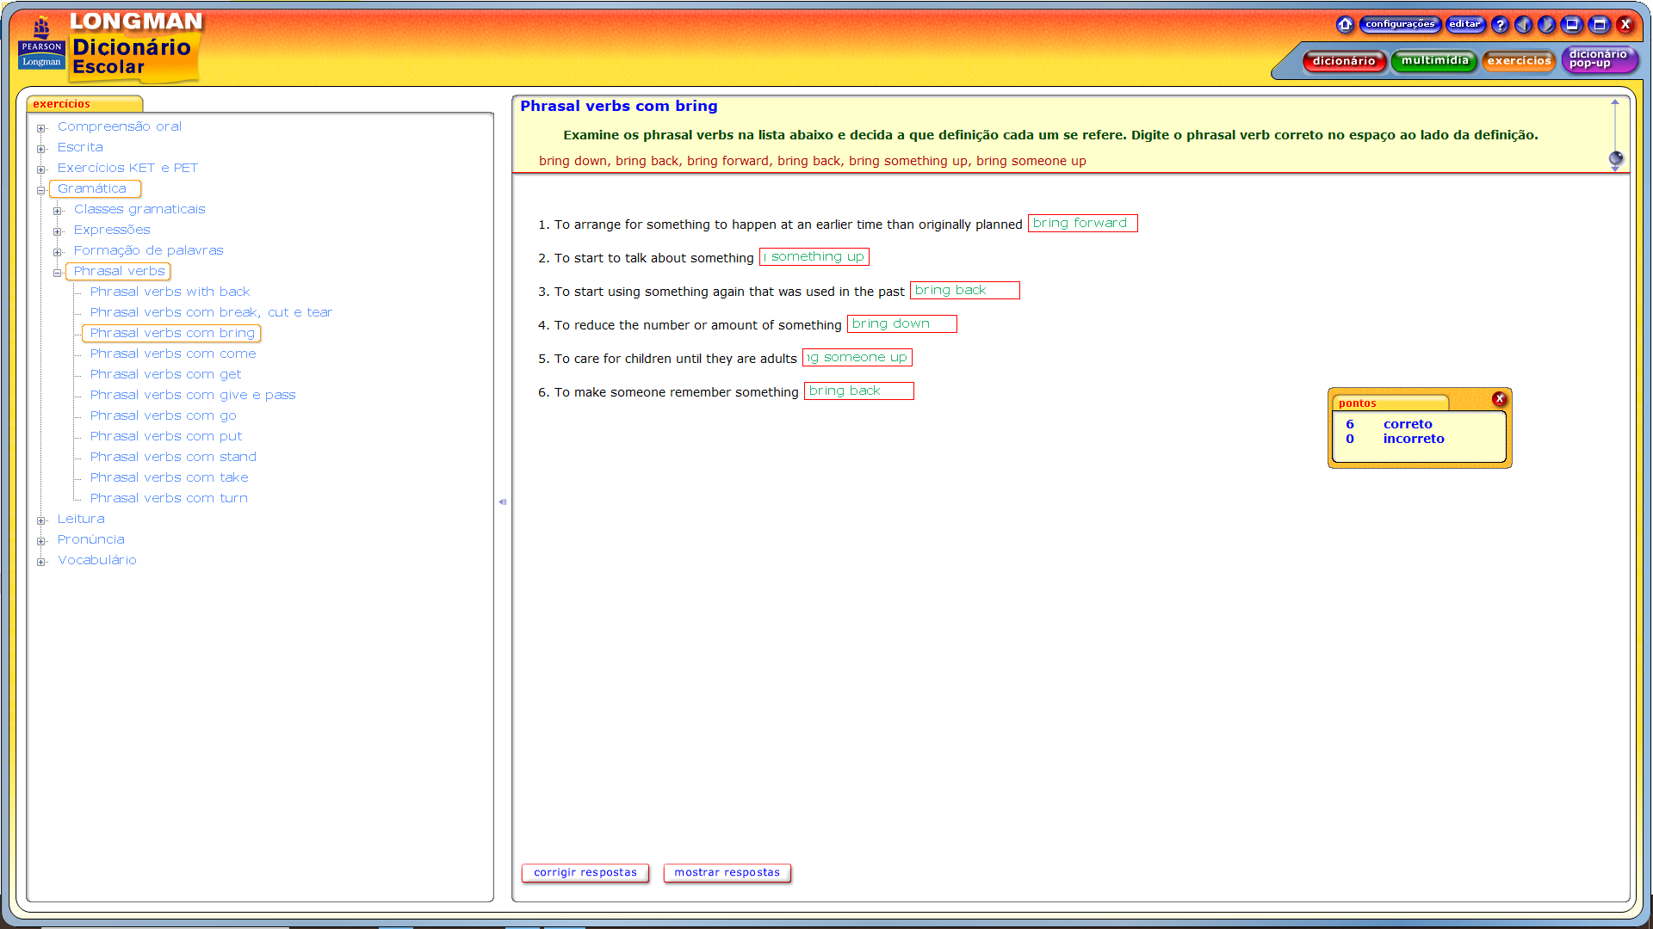Open Phrasal verbs com go exercise

(x=163, y=415)
